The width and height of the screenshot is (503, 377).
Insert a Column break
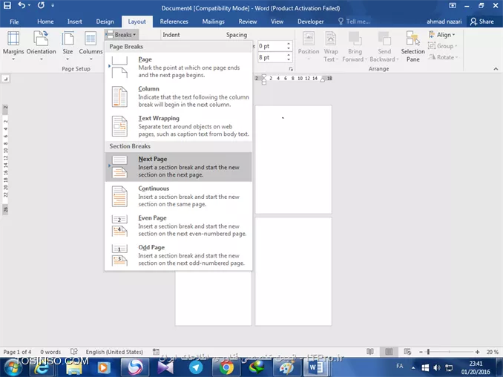click(x=178, y=96)
